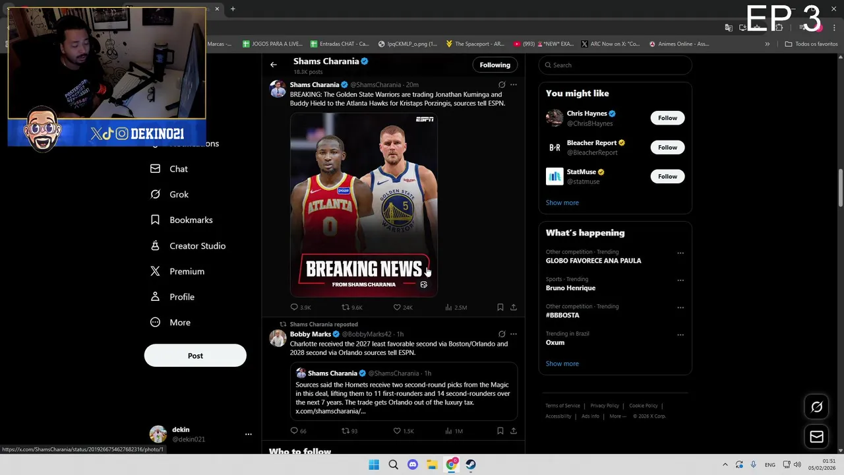The image size is (844, 475).
Task: Open Discord from the taskbar
Action: pyautogui.click(x=413, y=464)
